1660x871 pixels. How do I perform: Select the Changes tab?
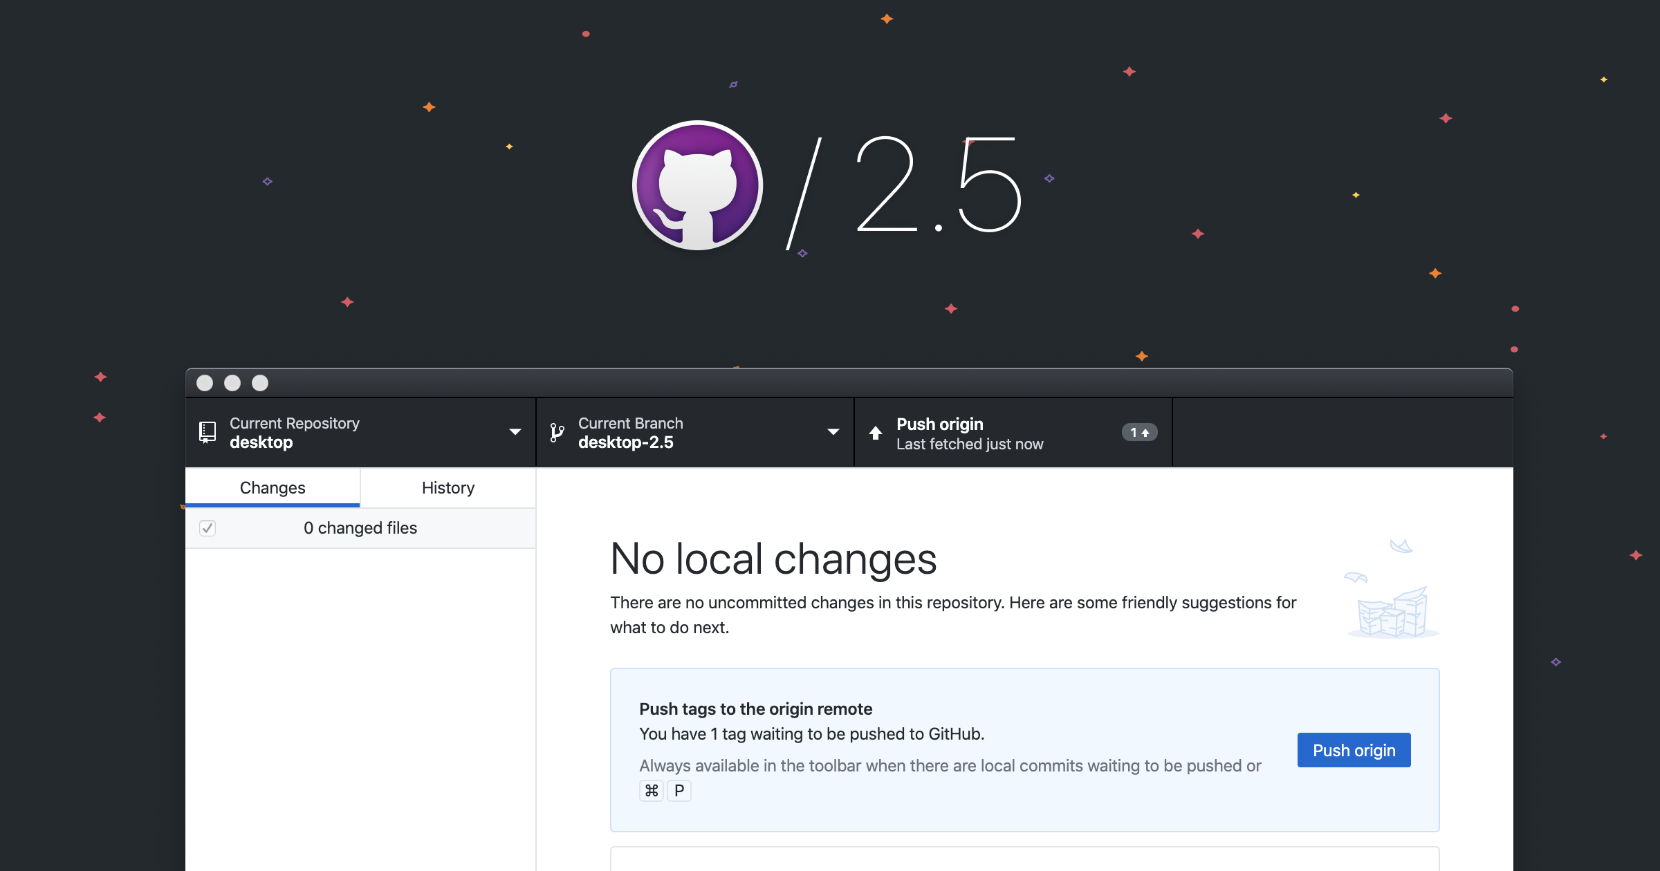(272, 487)
